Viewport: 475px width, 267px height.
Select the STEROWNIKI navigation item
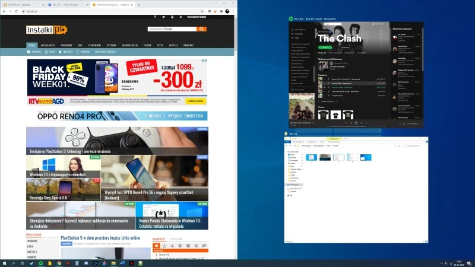pyautogui.click(x=95, y=45)
